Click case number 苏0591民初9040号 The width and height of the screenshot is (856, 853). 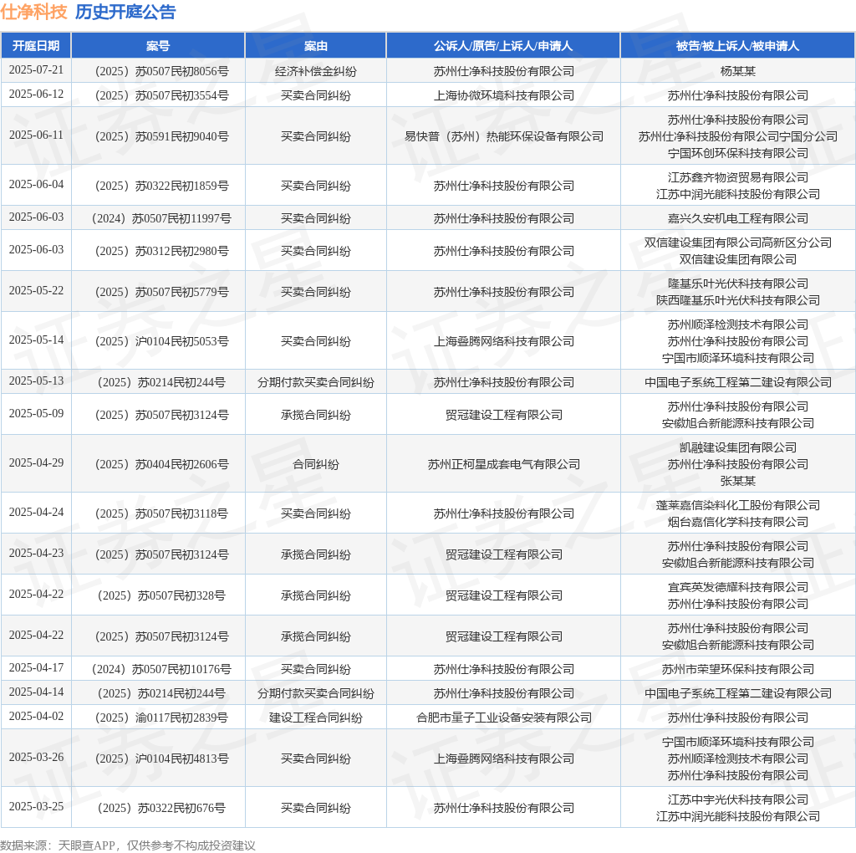tap(161, 136)
